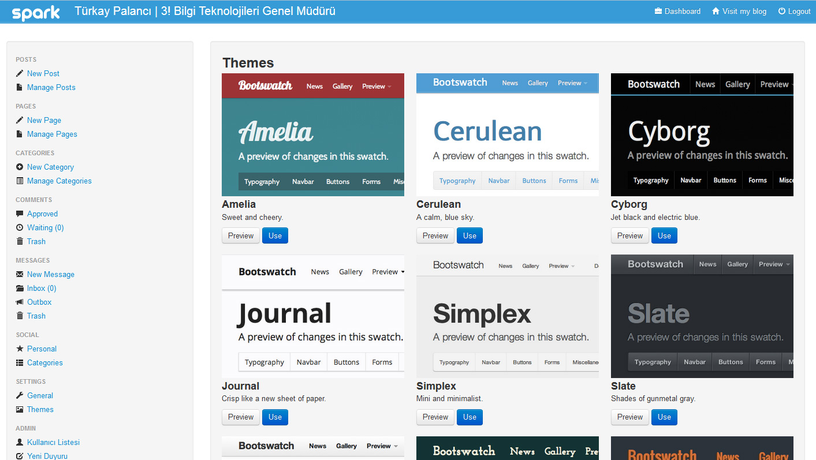This screenshot has width=816, height=460.
Task: Use the Cerulean theme
Action: [x=470, y=235]
